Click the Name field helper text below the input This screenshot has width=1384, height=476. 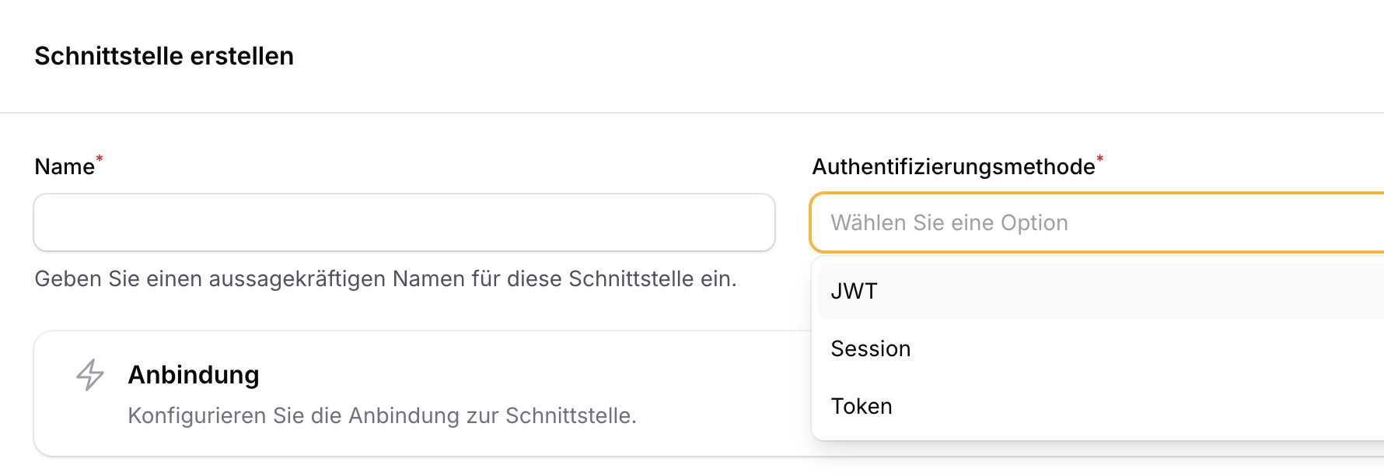click(x=384, y=280)
